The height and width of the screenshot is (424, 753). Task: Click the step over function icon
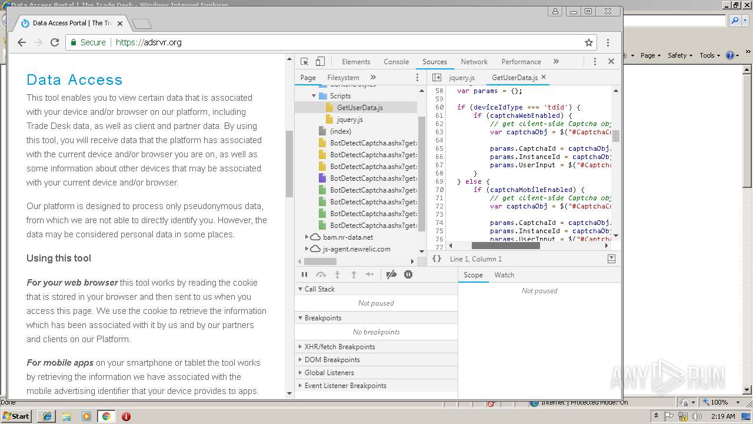321,274
